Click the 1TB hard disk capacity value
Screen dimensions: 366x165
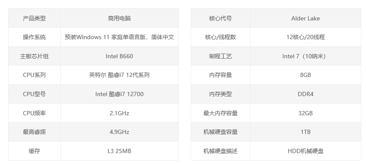(x=306, y=132)
